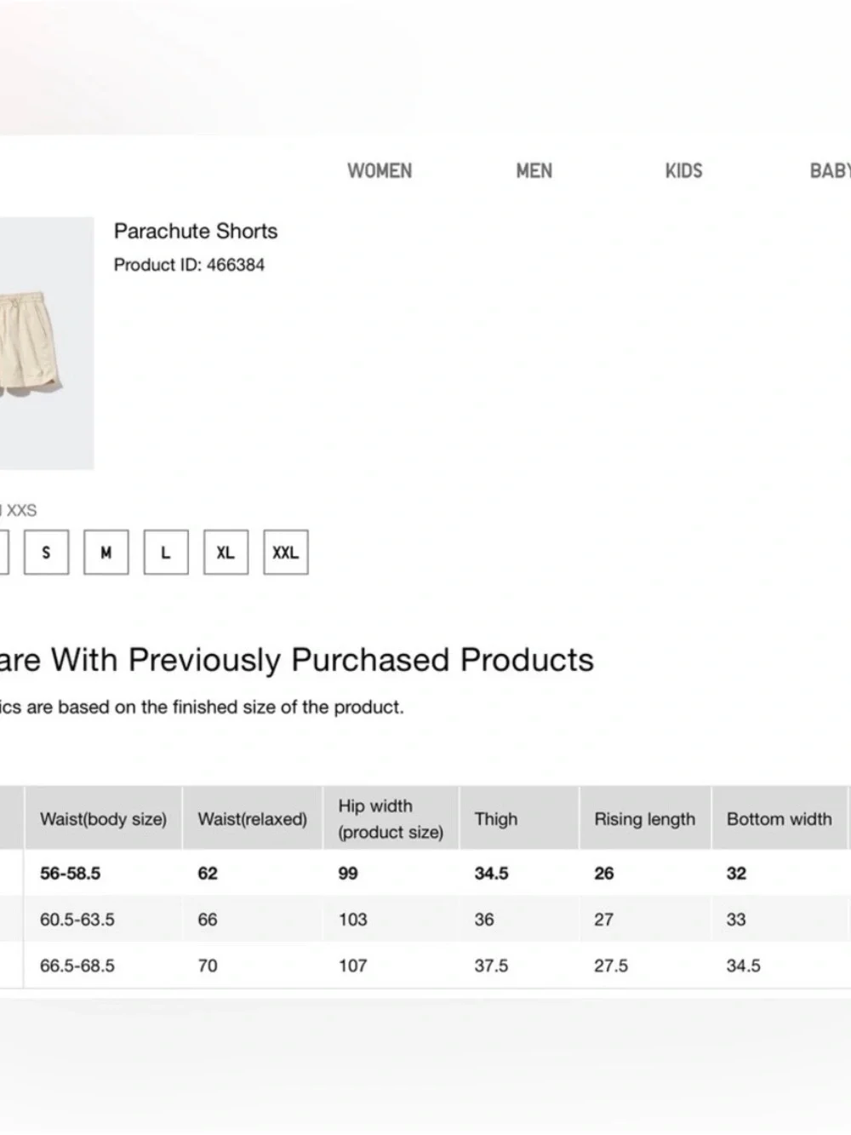Screen dimensions: 851x1135
Task: Click the Hip width (product size) header
Action: tap(391, 819)
